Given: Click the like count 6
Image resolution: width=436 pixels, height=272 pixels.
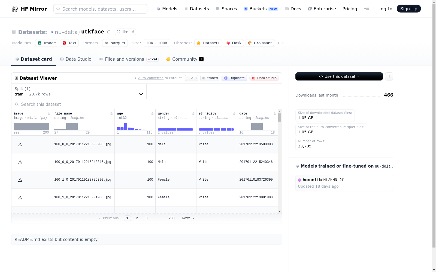Looking at the screenshot, I should pos(133,32).
